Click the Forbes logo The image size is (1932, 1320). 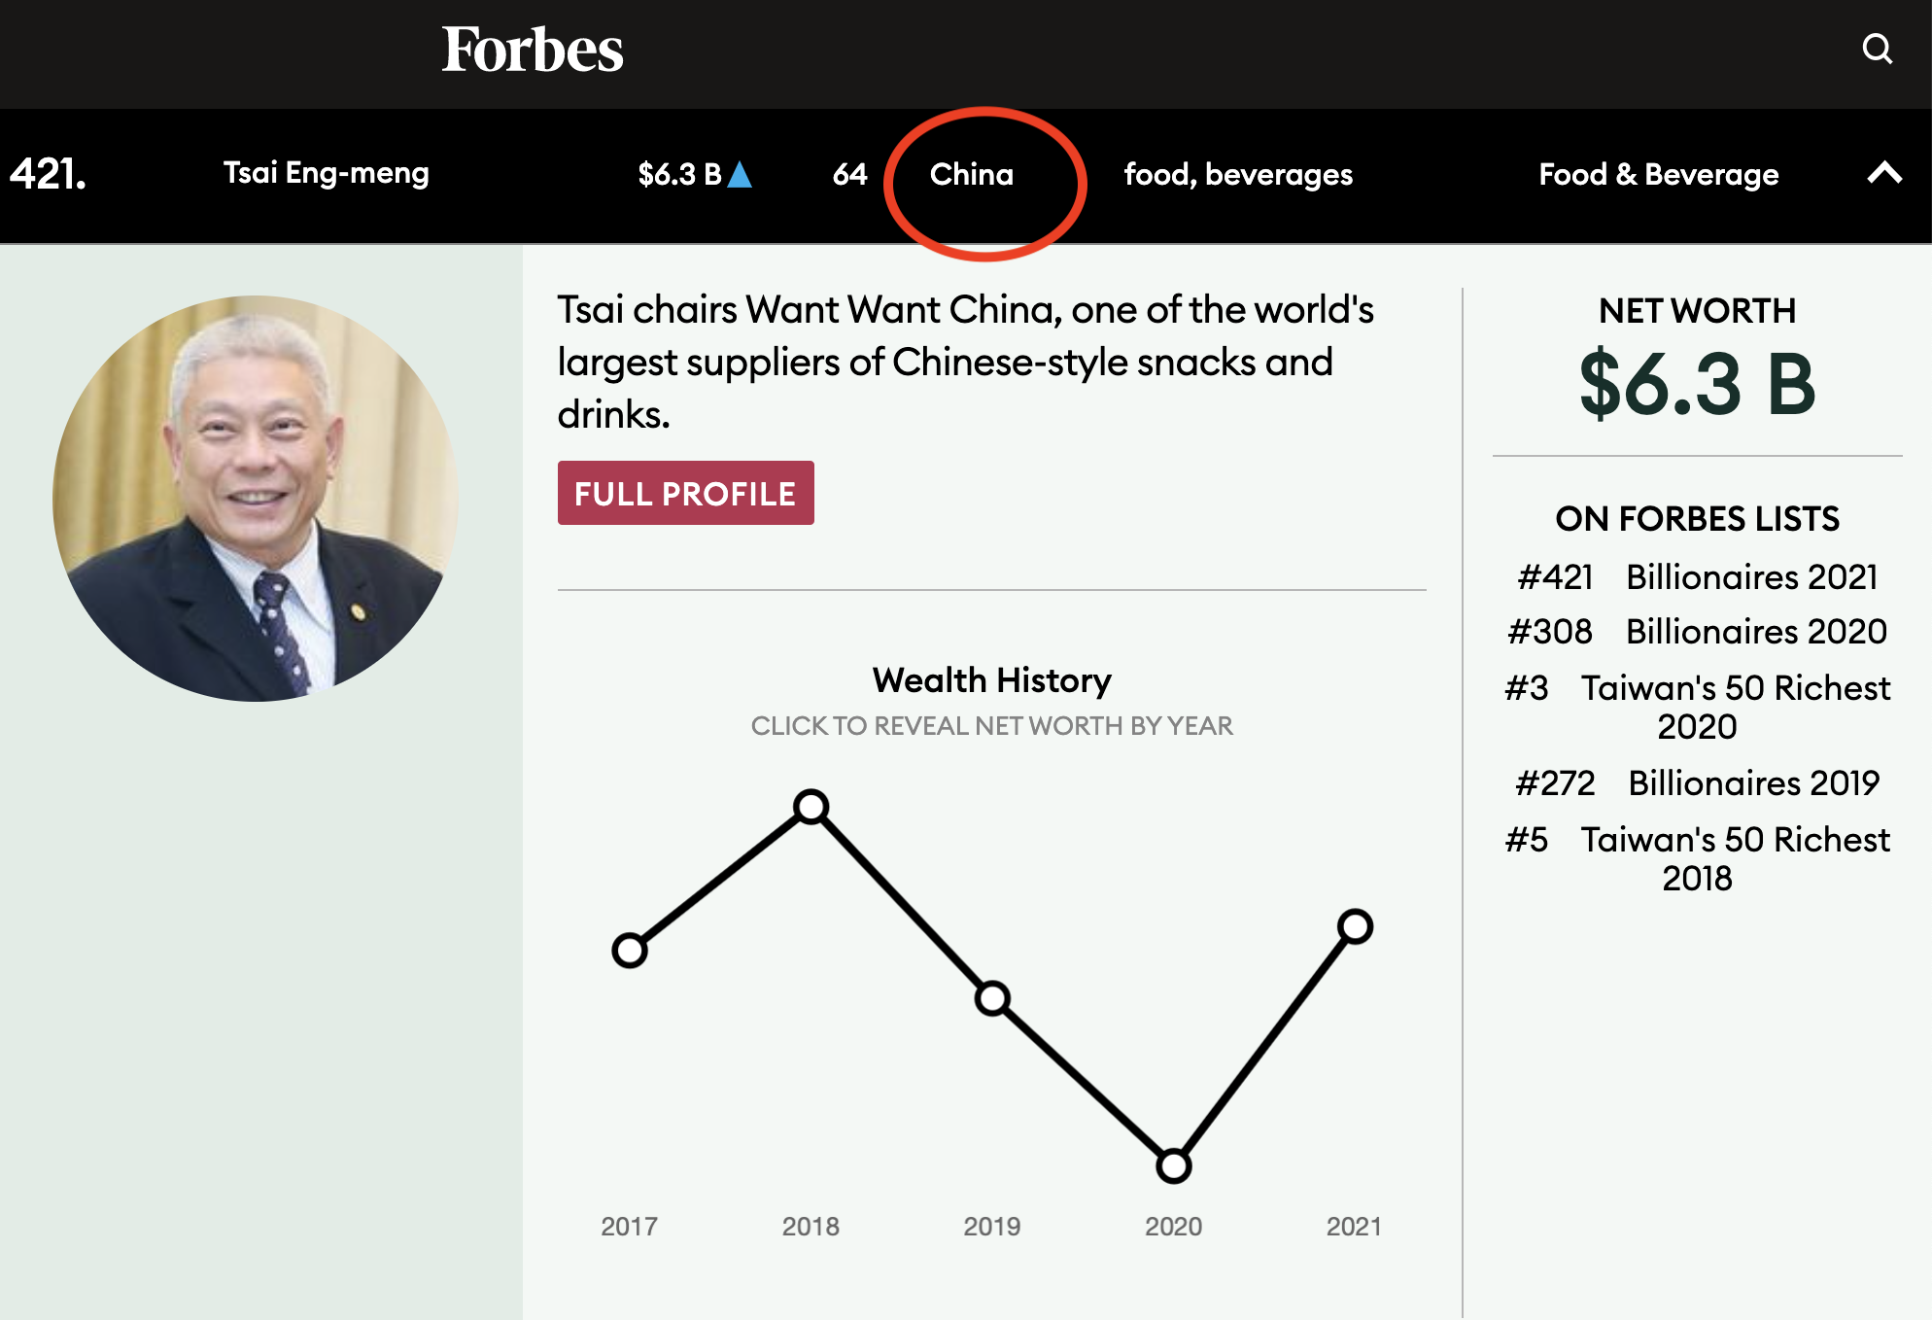pos(533,50)
